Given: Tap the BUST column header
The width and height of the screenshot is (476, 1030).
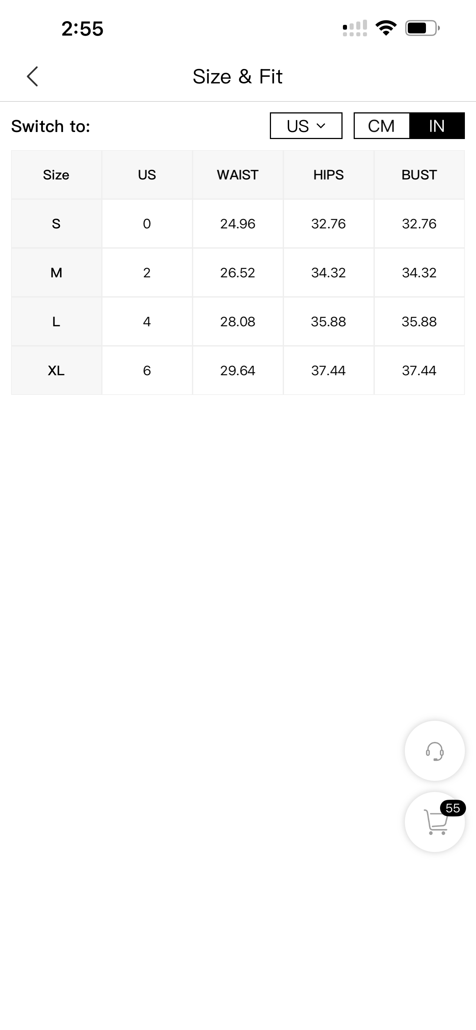Looking at the screenshot, I should point(419,175).
